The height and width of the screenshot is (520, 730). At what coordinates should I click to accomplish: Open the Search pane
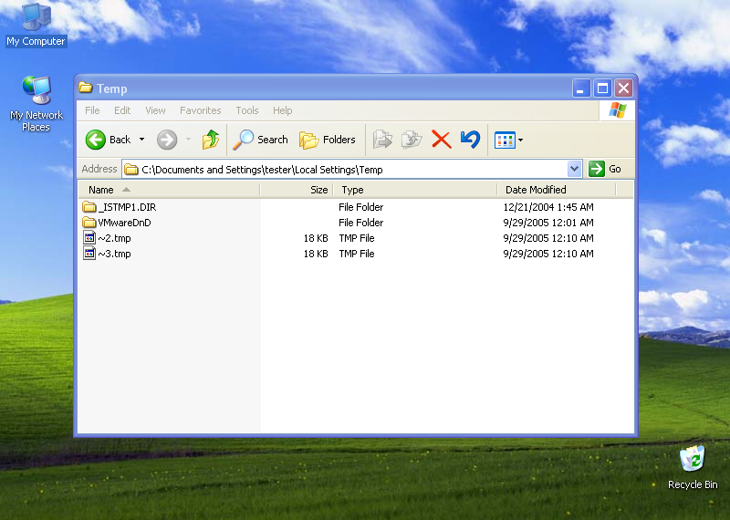coord(260,140)
